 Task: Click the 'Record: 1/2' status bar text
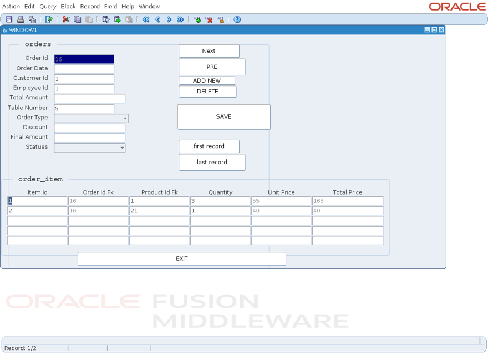[x=20, y=348]
